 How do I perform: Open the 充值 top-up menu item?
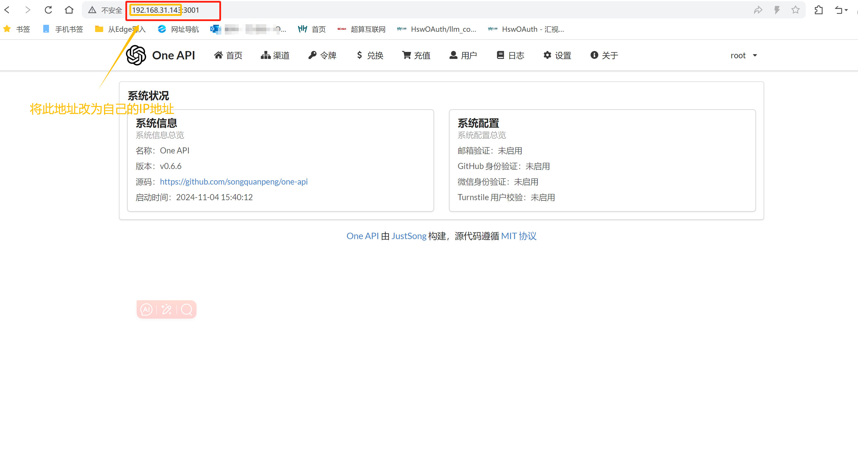tap(416, 55)
